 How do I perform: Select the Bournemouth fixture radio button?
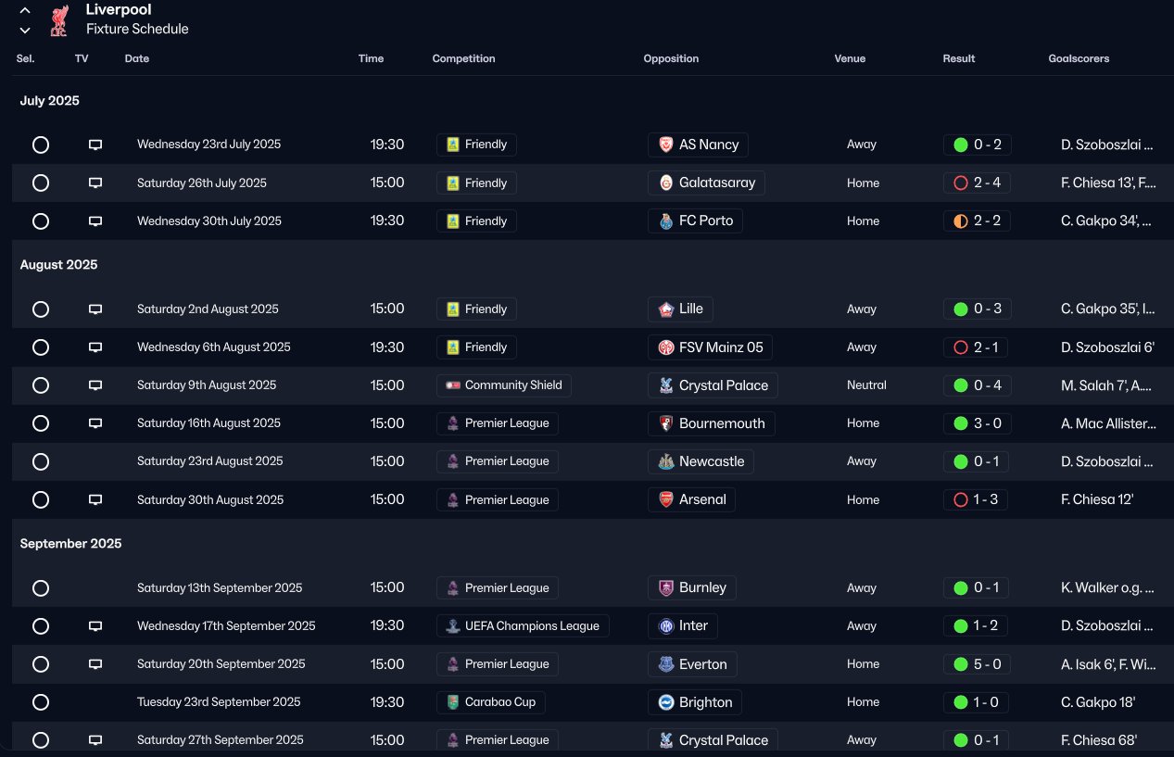coord(41,423)
